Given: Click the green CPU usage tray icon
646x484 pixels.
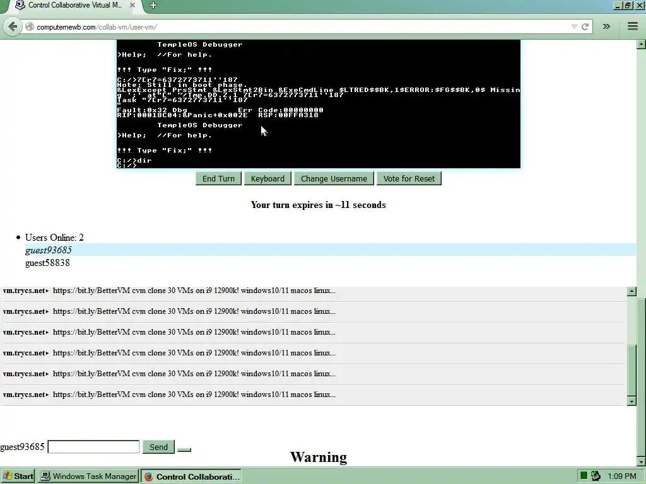Looking at the screenshot, I should pos(584,476).
